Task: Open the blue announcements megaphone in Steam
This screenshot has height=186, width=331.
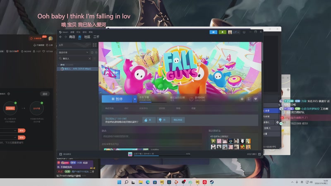Action: pos(213,32)
